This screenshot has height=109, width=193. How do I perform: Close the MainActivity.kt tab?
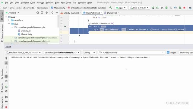(x=101, y=13)
